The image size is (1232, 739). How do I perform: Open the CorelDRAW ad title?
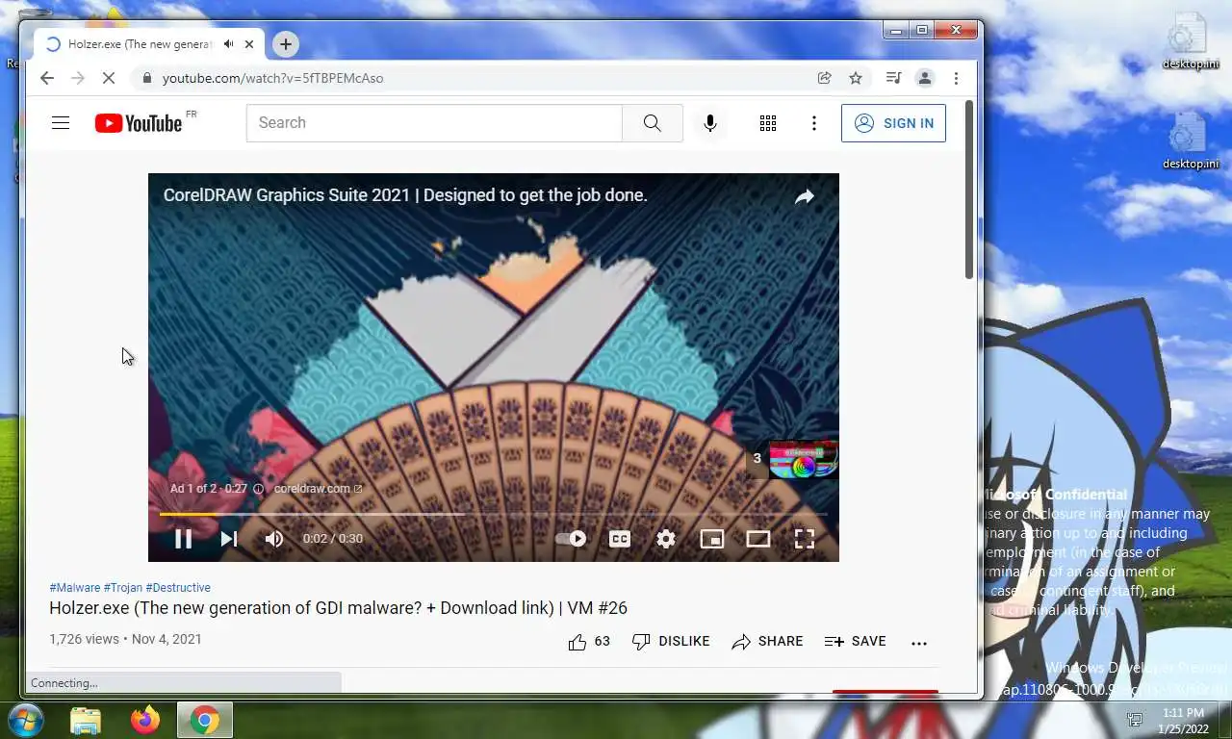tap(405, 195)
